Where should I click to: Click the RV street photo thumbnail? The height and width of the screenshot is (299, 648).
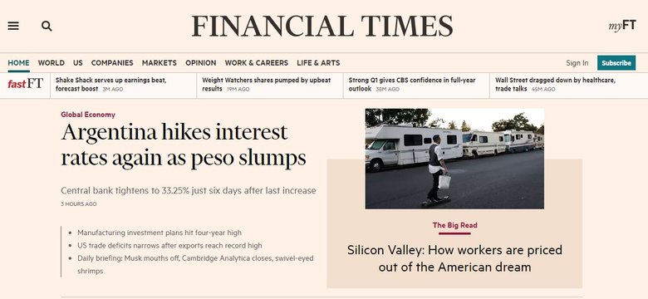[454, 159]
